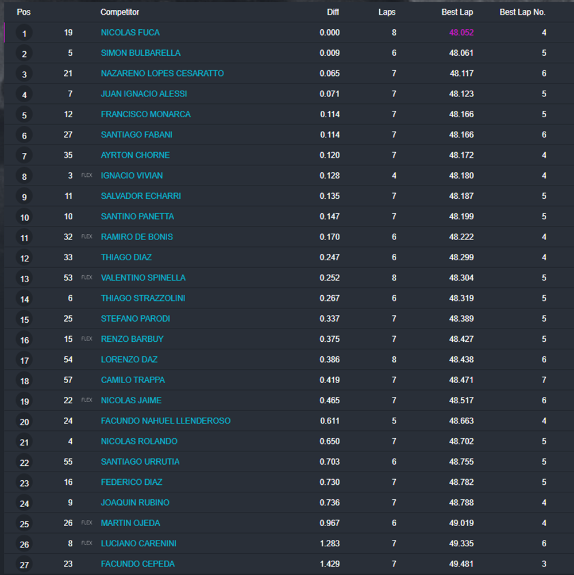
Task: Click the position 14 circle badge
Action: tap(24, 299)
